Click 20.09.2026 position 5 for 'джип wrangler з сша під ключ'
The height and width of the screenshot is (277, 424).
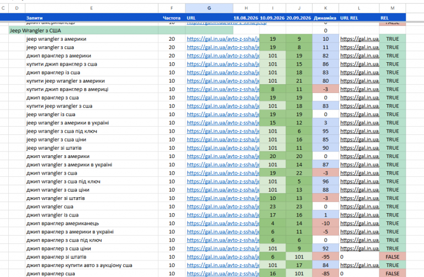click(299, 181)
